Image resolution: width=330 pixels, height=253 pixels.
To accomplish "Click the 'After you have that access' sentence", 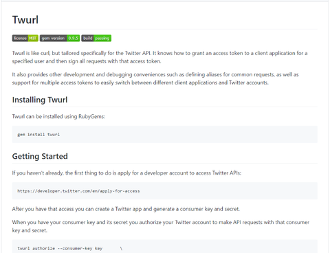I will click(x=126, y=209).
